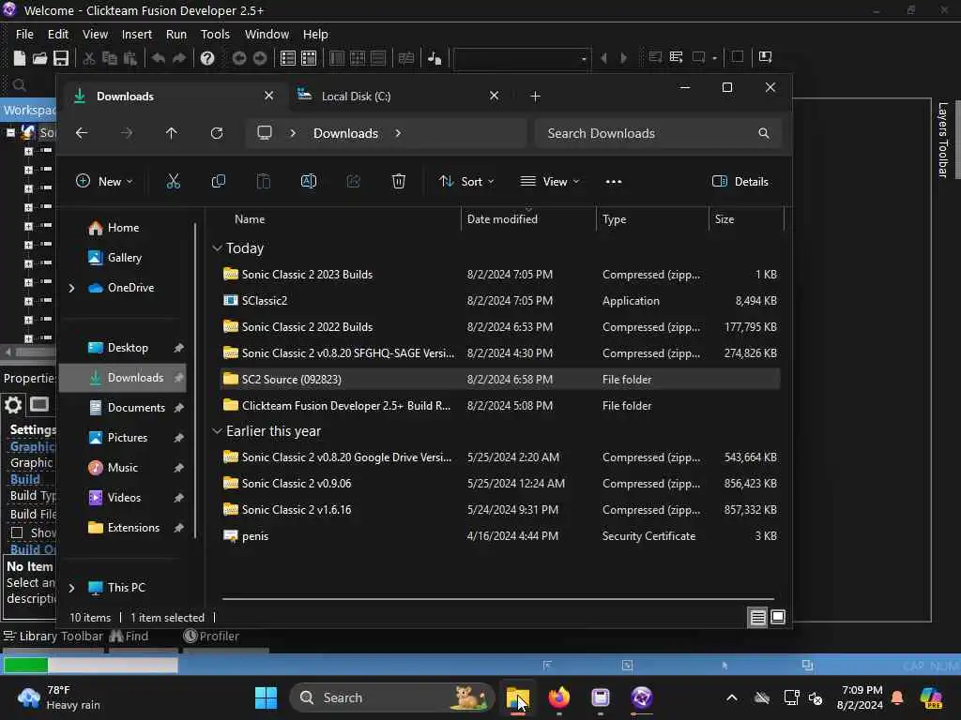Screen dimensions: 961x720
Task: Click the Name column header
Action: click(250, 219)
